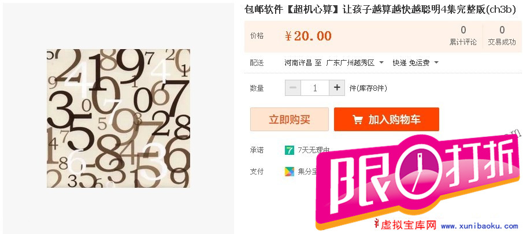This screenshot has width=523, height=234.
Task: Increase quantity with the plus button
Action: point(337,88)
